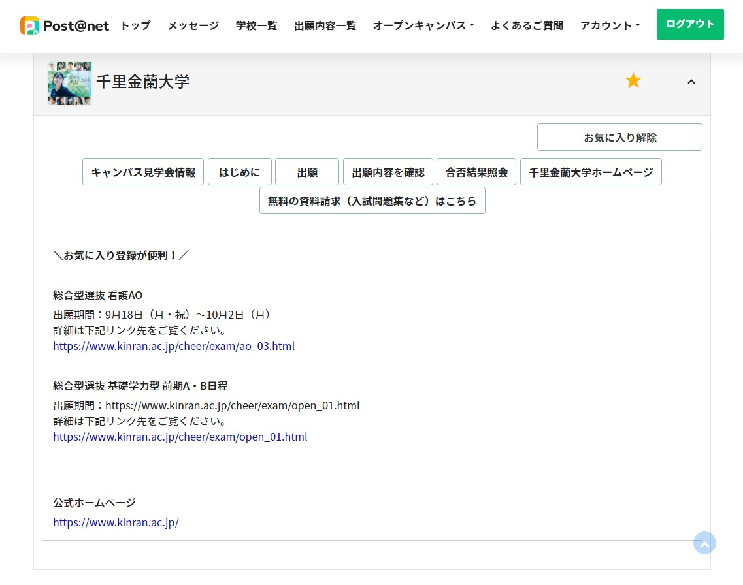Click the Post@net logo
Image resolution: width=743 pixels, height=585 pixels.
65,25
